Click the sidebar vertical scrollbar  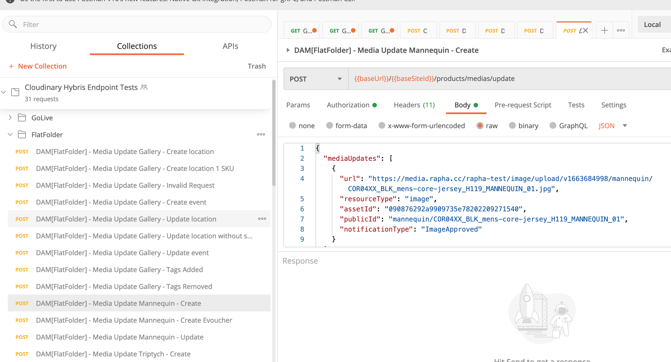coord(274,132)
